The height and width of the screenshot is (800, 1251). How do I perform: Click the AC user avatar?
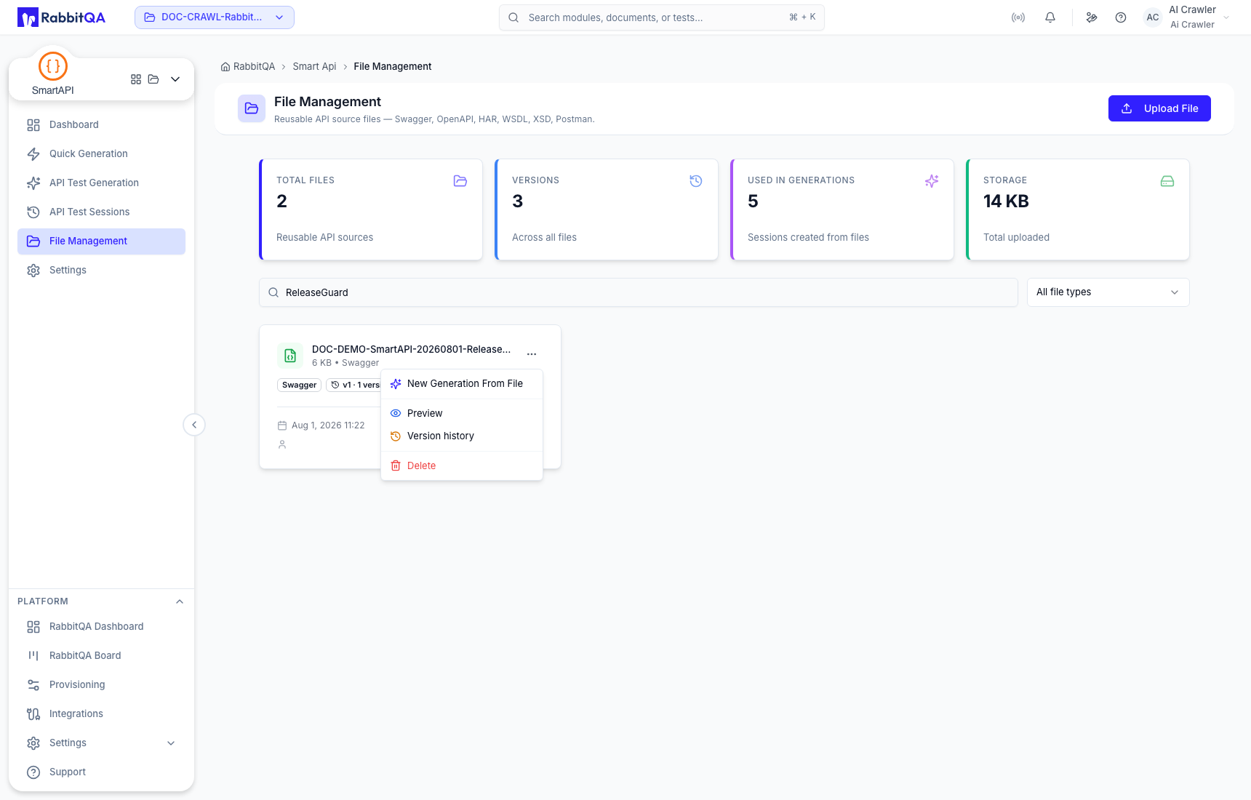(1153, 17)
